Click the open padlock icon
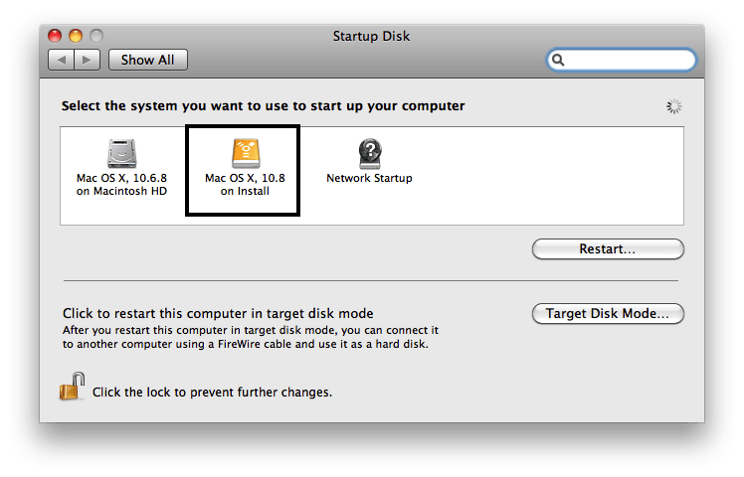This screenshot has width=744, height=477. (72, 386)
